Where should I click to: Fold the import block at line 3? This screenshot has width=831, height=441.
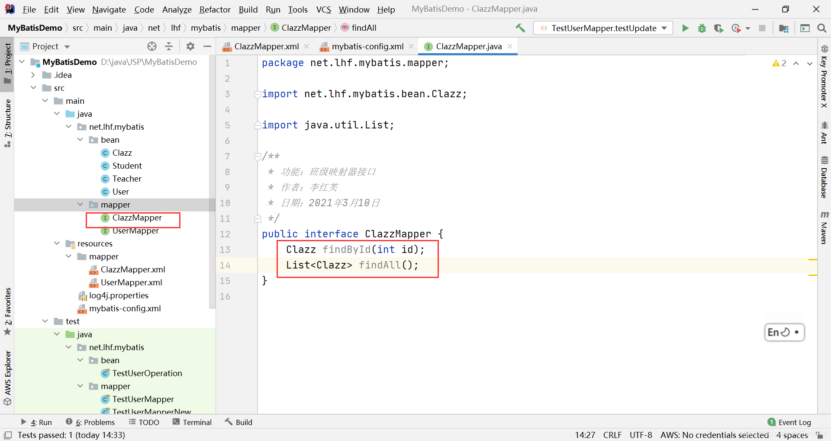pos(258,94)
